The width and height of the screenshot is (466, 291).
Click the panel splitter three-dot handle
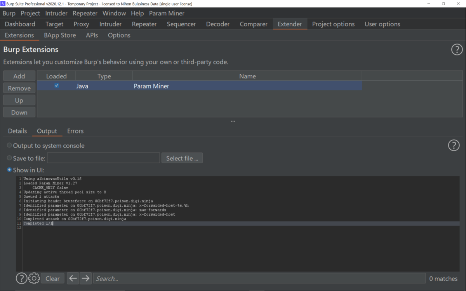pyautogui.click(x=233, y=121)
